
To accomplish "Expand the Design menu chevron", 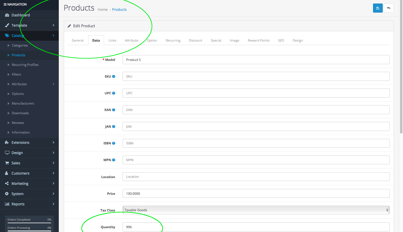I will (53, 153).
